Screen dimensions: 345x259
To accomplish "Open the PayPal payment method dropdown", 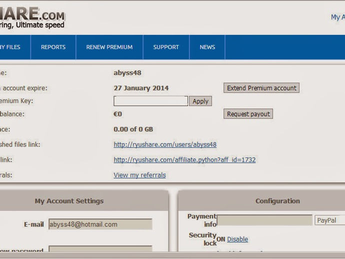I will pyautogui.click(x=330, y=220).
